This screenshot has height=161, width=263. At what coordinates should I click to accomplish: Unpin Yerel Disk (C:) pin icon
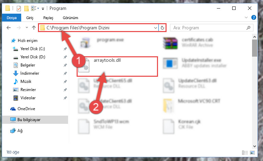coord(65,49)
